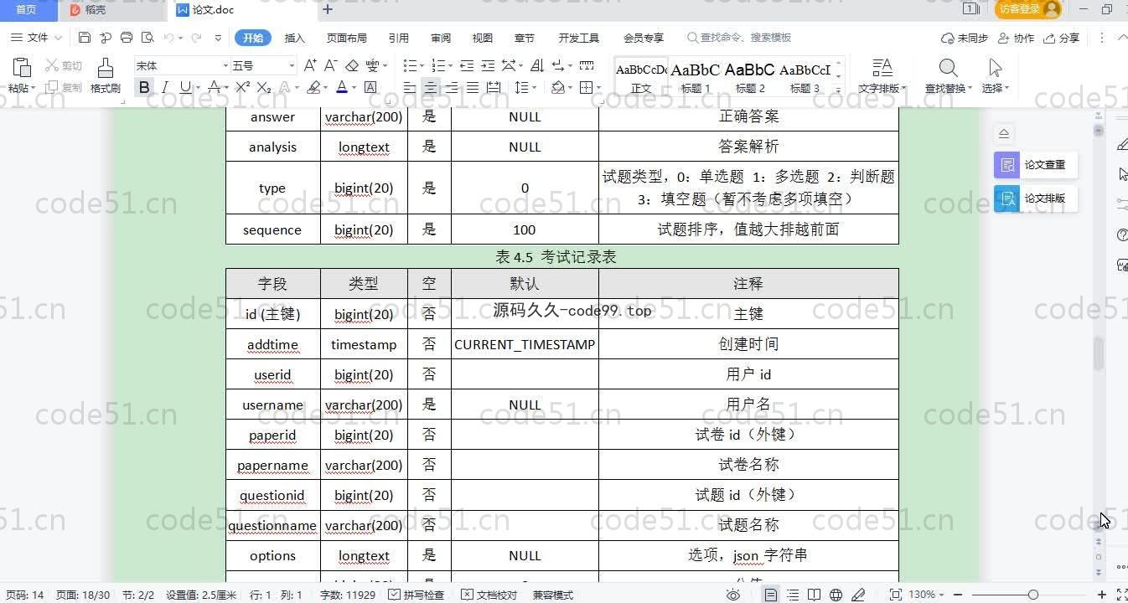This screenshot has height=603, width=1128.
Task: Open the font name 宋体 dropdown
Action: coord(225,65)
